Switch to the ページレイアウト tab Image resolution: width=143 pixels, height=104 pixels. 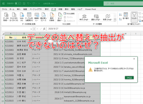[x=36, y=9]
